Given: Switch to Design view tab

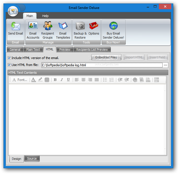Looking at the screenshot, I should pos(16,159).
